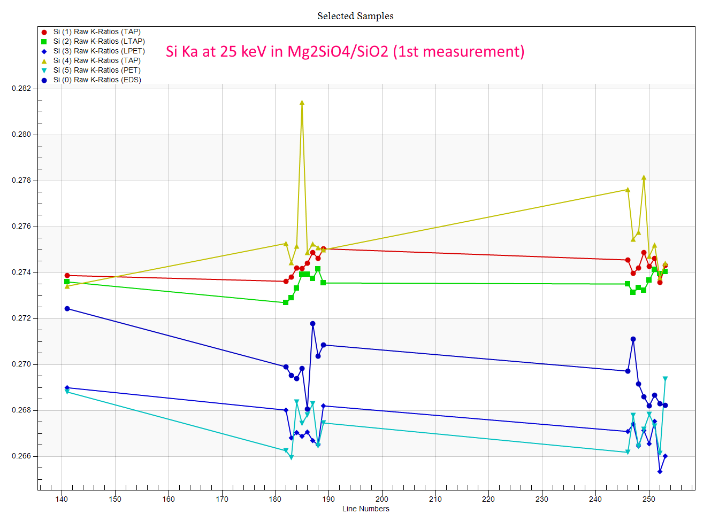Click the blue circle legend marker for Si (0)

point(44,80)
